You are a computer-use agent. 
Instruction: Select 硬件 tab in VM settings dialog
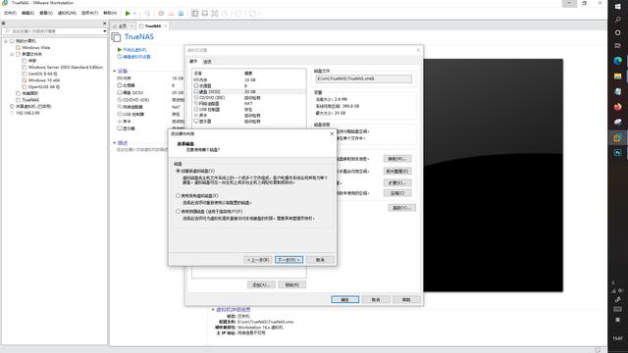193,61
